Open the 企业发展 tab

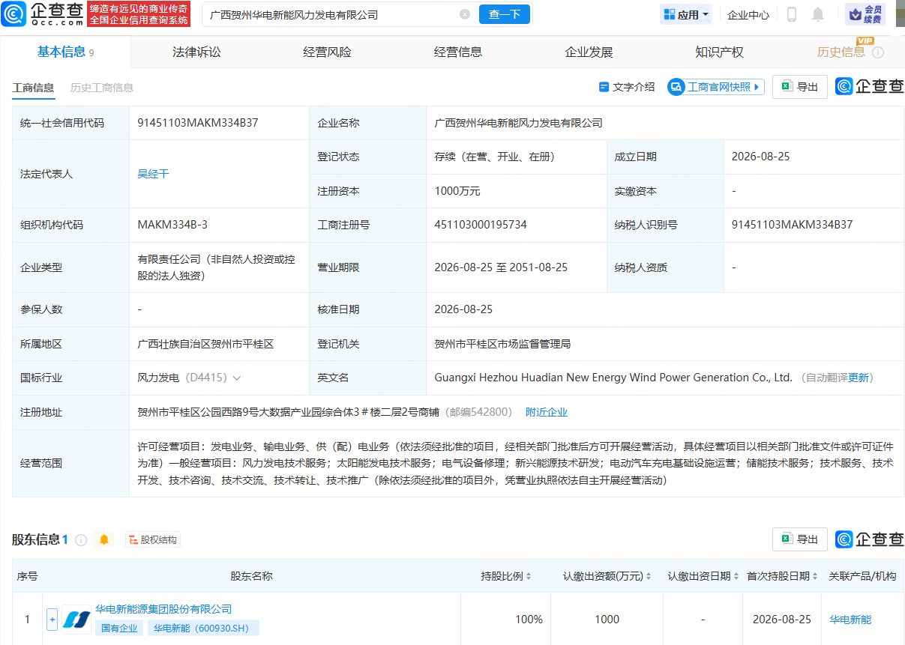pos(589,52)
